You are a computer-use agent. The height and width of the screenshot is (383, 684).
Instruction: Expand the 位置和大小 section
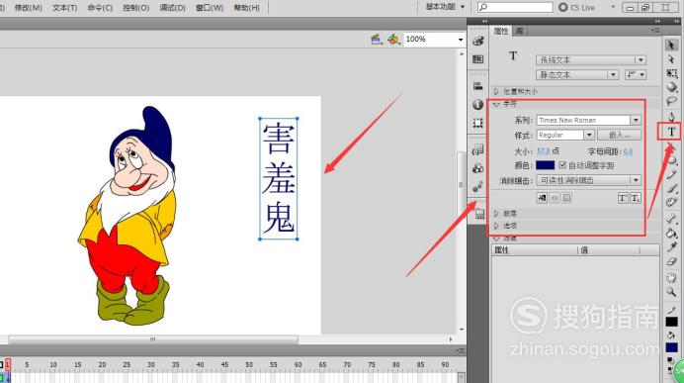point(496,91)
